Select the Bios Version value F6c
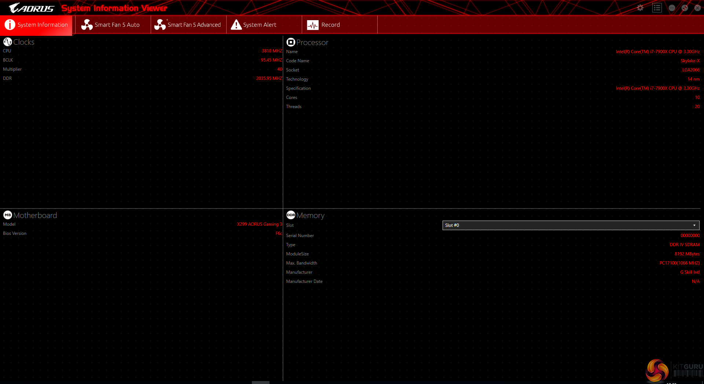 pyautogui.click(x=279, y=233)
